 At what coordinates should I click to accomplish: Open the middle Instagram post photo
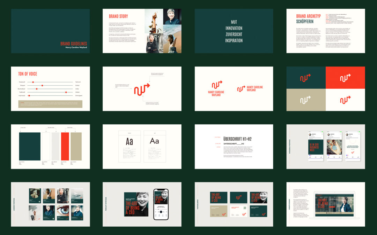pos(334,147)
